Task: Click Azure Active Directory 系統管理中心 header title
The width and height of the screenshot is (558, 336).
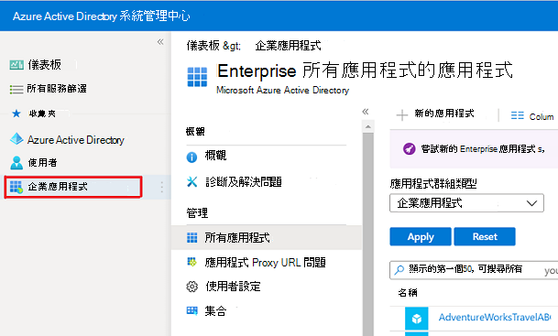Action: pos(102,16)
